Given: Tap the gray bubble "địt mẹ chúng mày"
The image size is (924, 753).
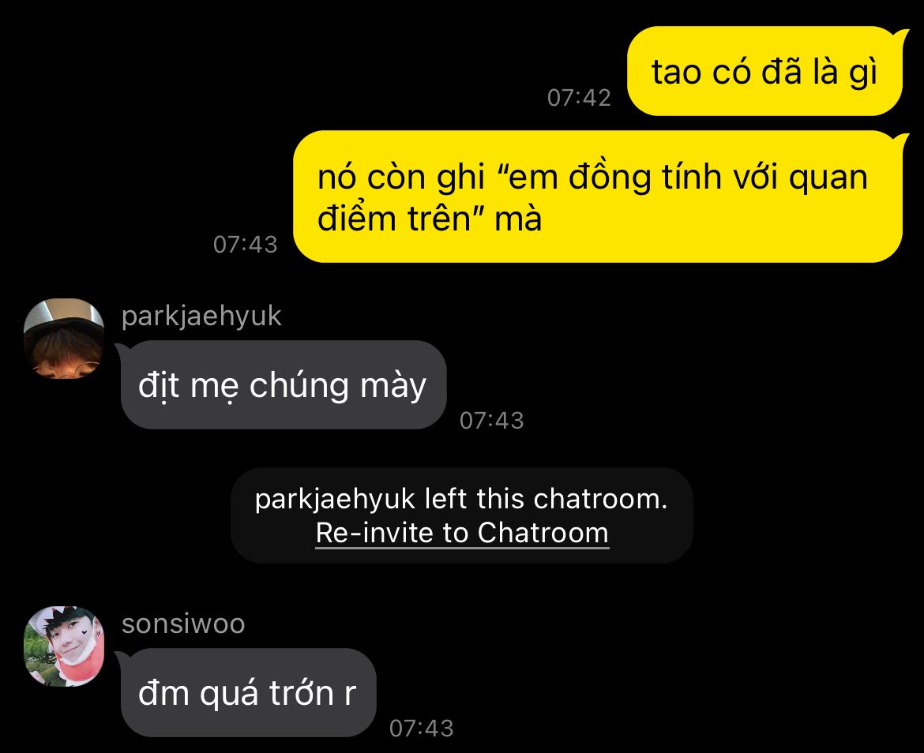Looking at the screenshot, I should (x=284, y=385).
